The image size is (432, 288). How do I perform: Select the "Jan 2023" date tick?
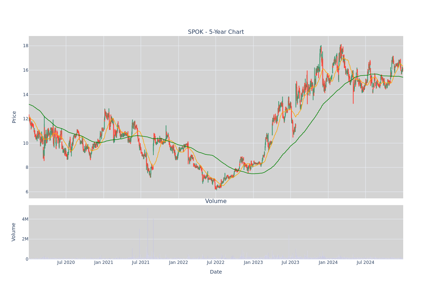click(x=253, y=262)
